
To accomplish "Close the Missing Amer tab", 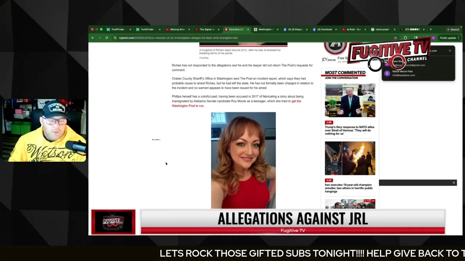I will pos(189,29).
